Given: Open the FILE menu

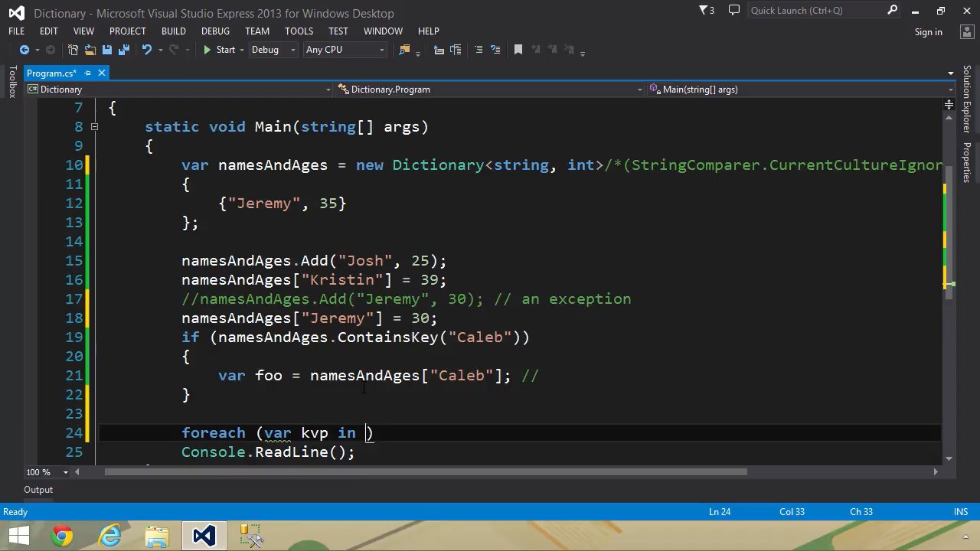Looking at the screenshot, I should click(x=16, y=31).
